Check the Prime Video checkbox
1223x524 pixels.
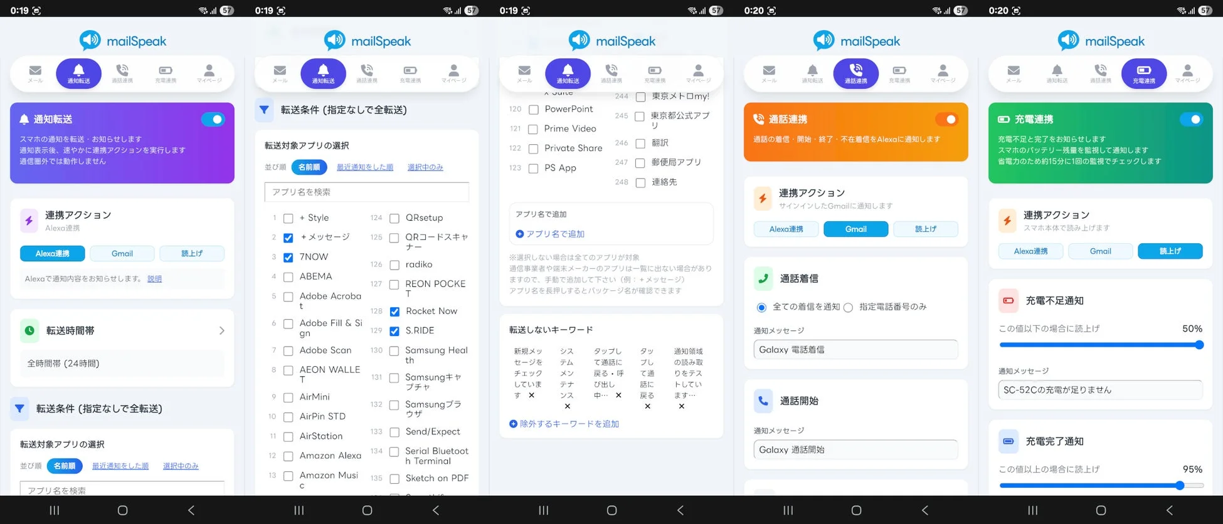(533, 129)
